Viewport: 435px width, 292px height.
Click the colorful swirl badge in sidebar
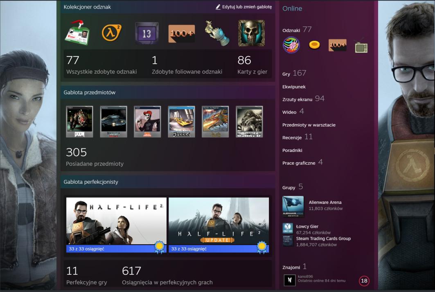(291, 45)
